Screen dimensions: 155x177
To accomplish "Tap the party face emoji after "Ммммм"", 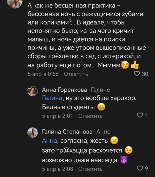I will (x=126, y=65).
